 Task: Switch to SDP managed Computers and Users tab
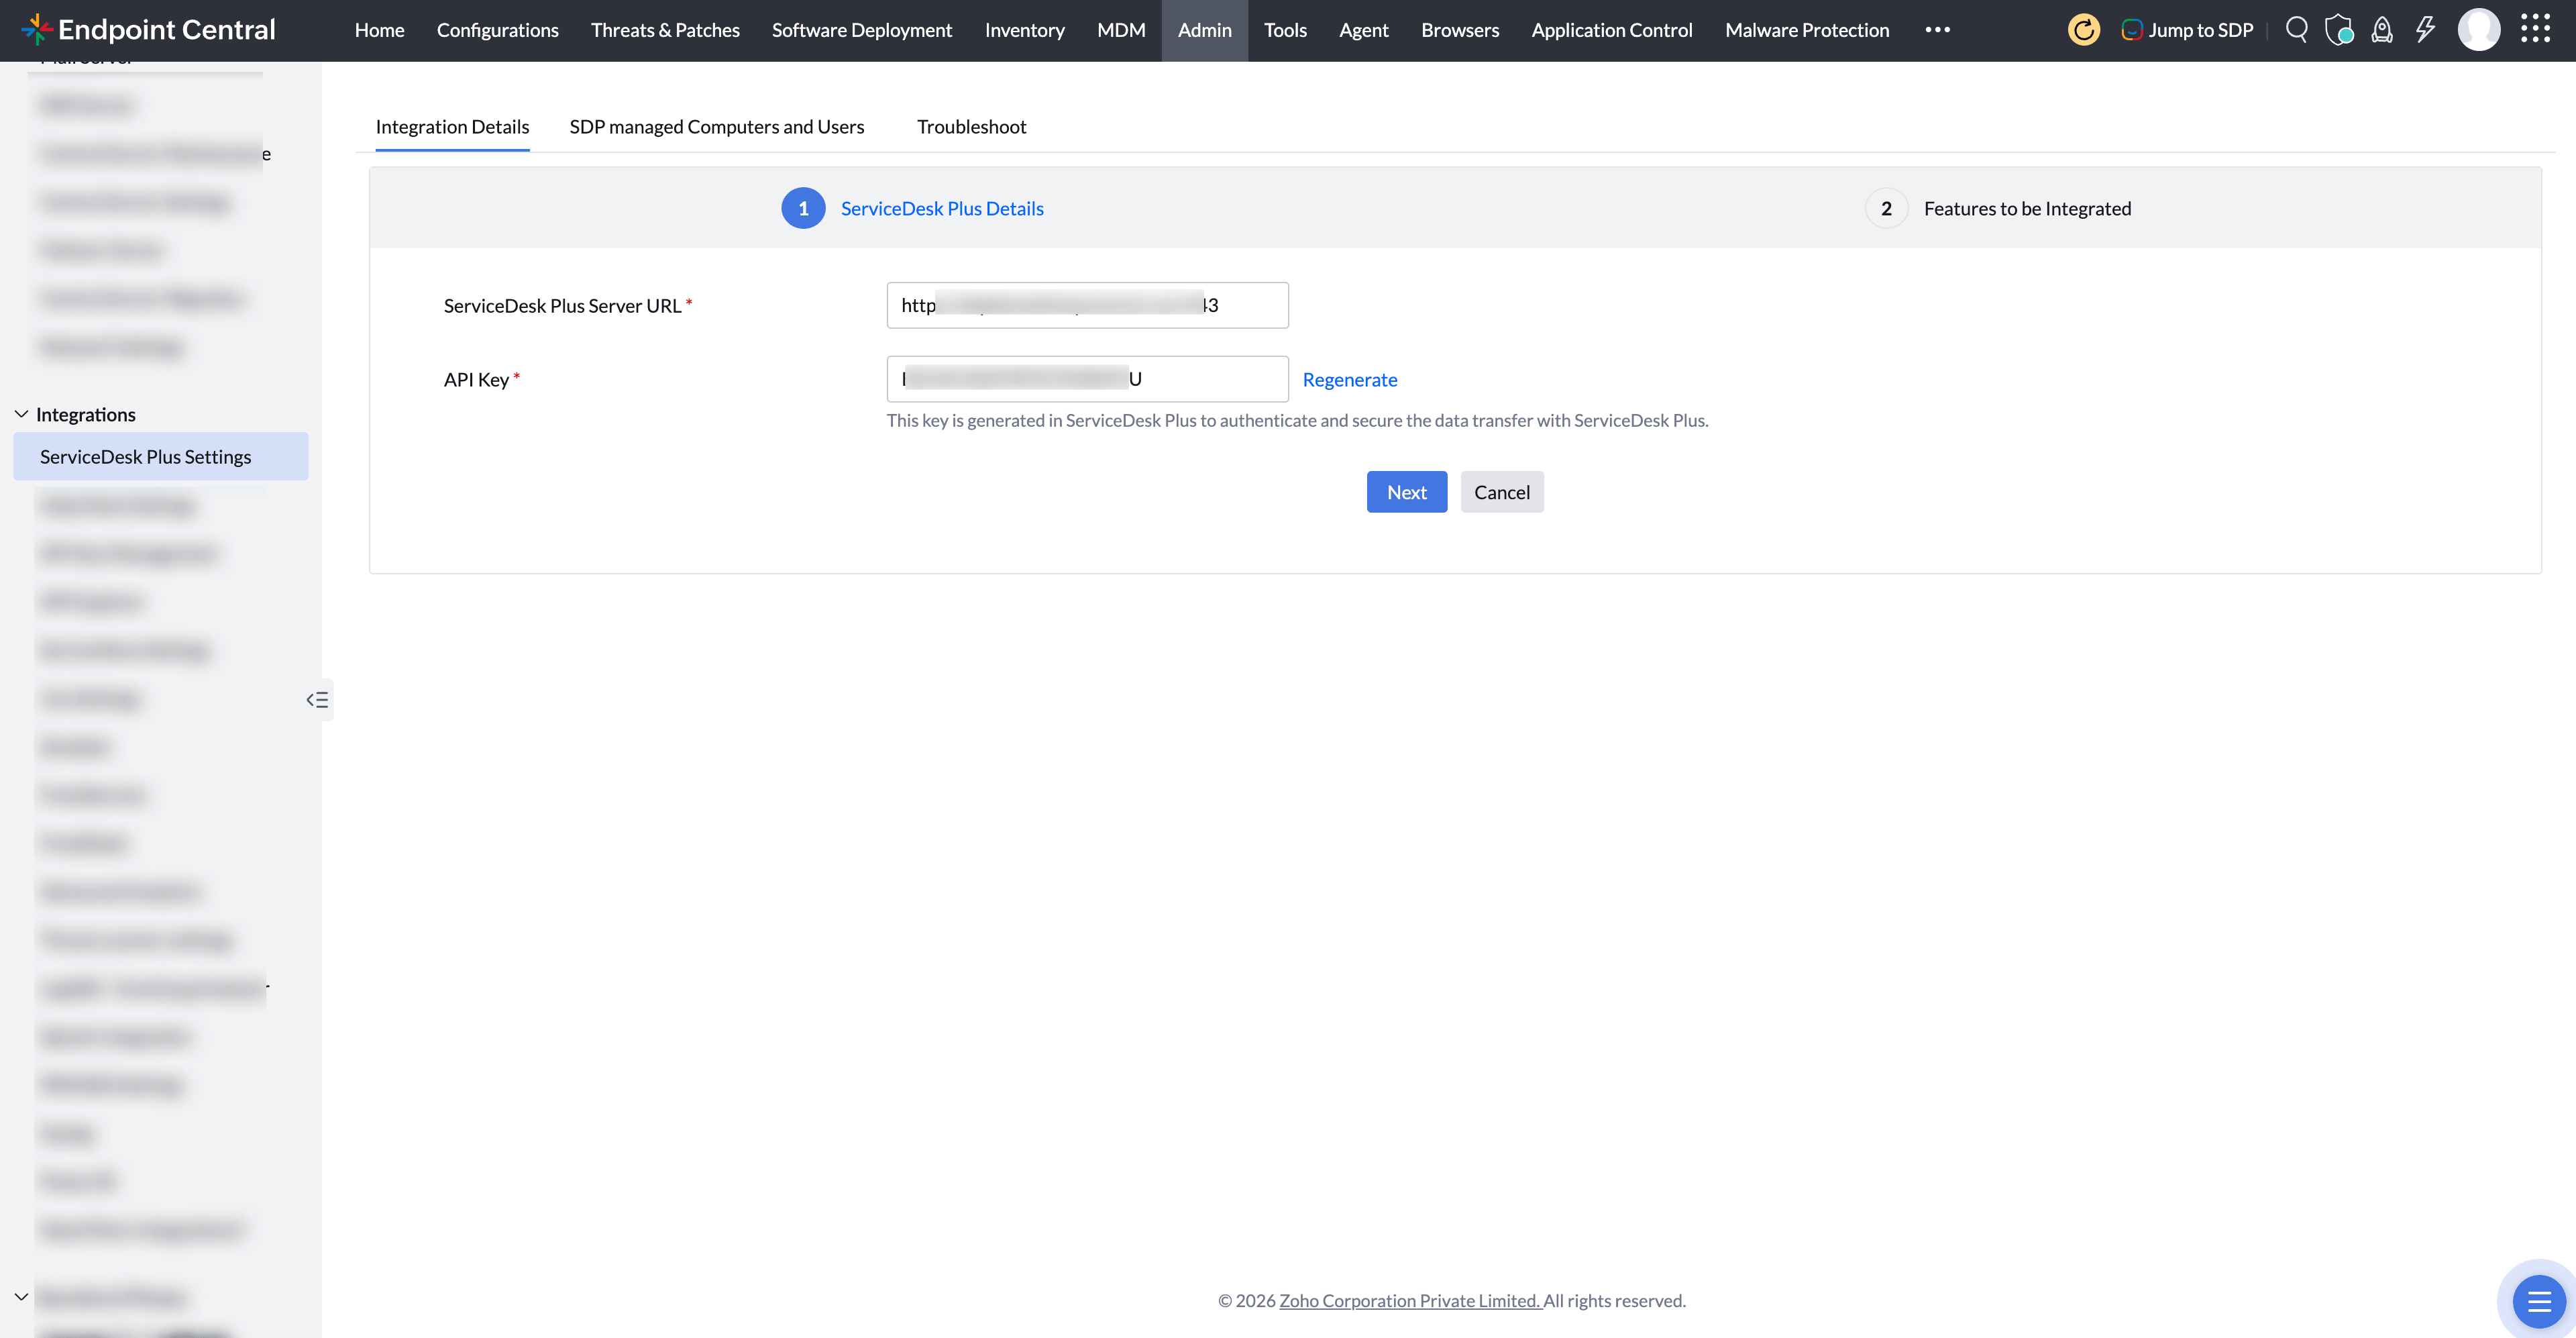point(717,127)
